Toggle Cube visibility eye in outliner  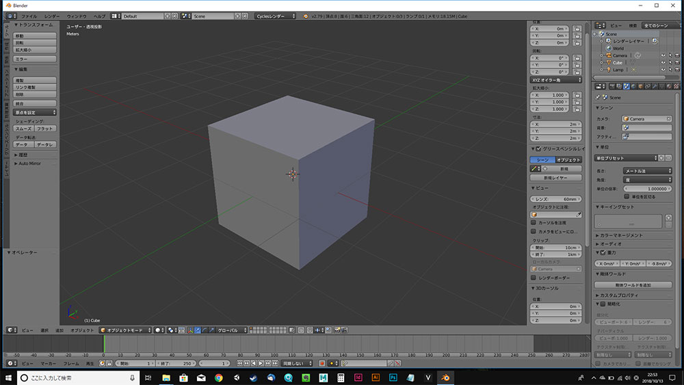click(663, 62)
